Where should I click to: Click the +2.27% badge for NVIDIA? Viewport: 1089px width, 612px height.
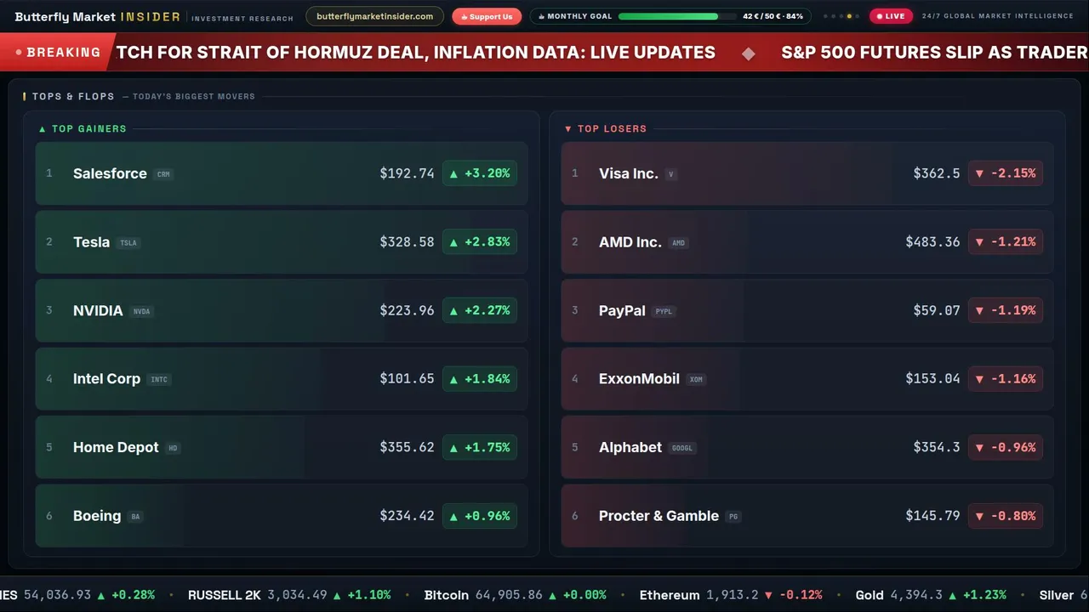tap(480, 310)
